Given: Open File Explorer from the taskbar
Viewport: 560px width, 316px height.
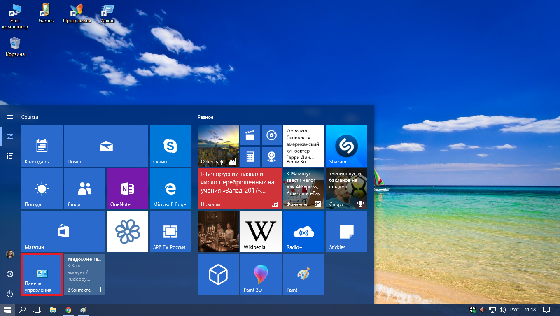Looking at the screenshot, I should point(53,310).
